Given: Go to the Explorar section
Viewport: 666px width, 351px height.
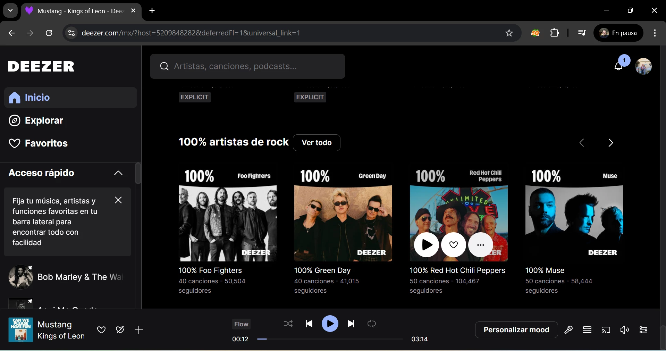Looking at the screenshot, I should tap(44, 120).
